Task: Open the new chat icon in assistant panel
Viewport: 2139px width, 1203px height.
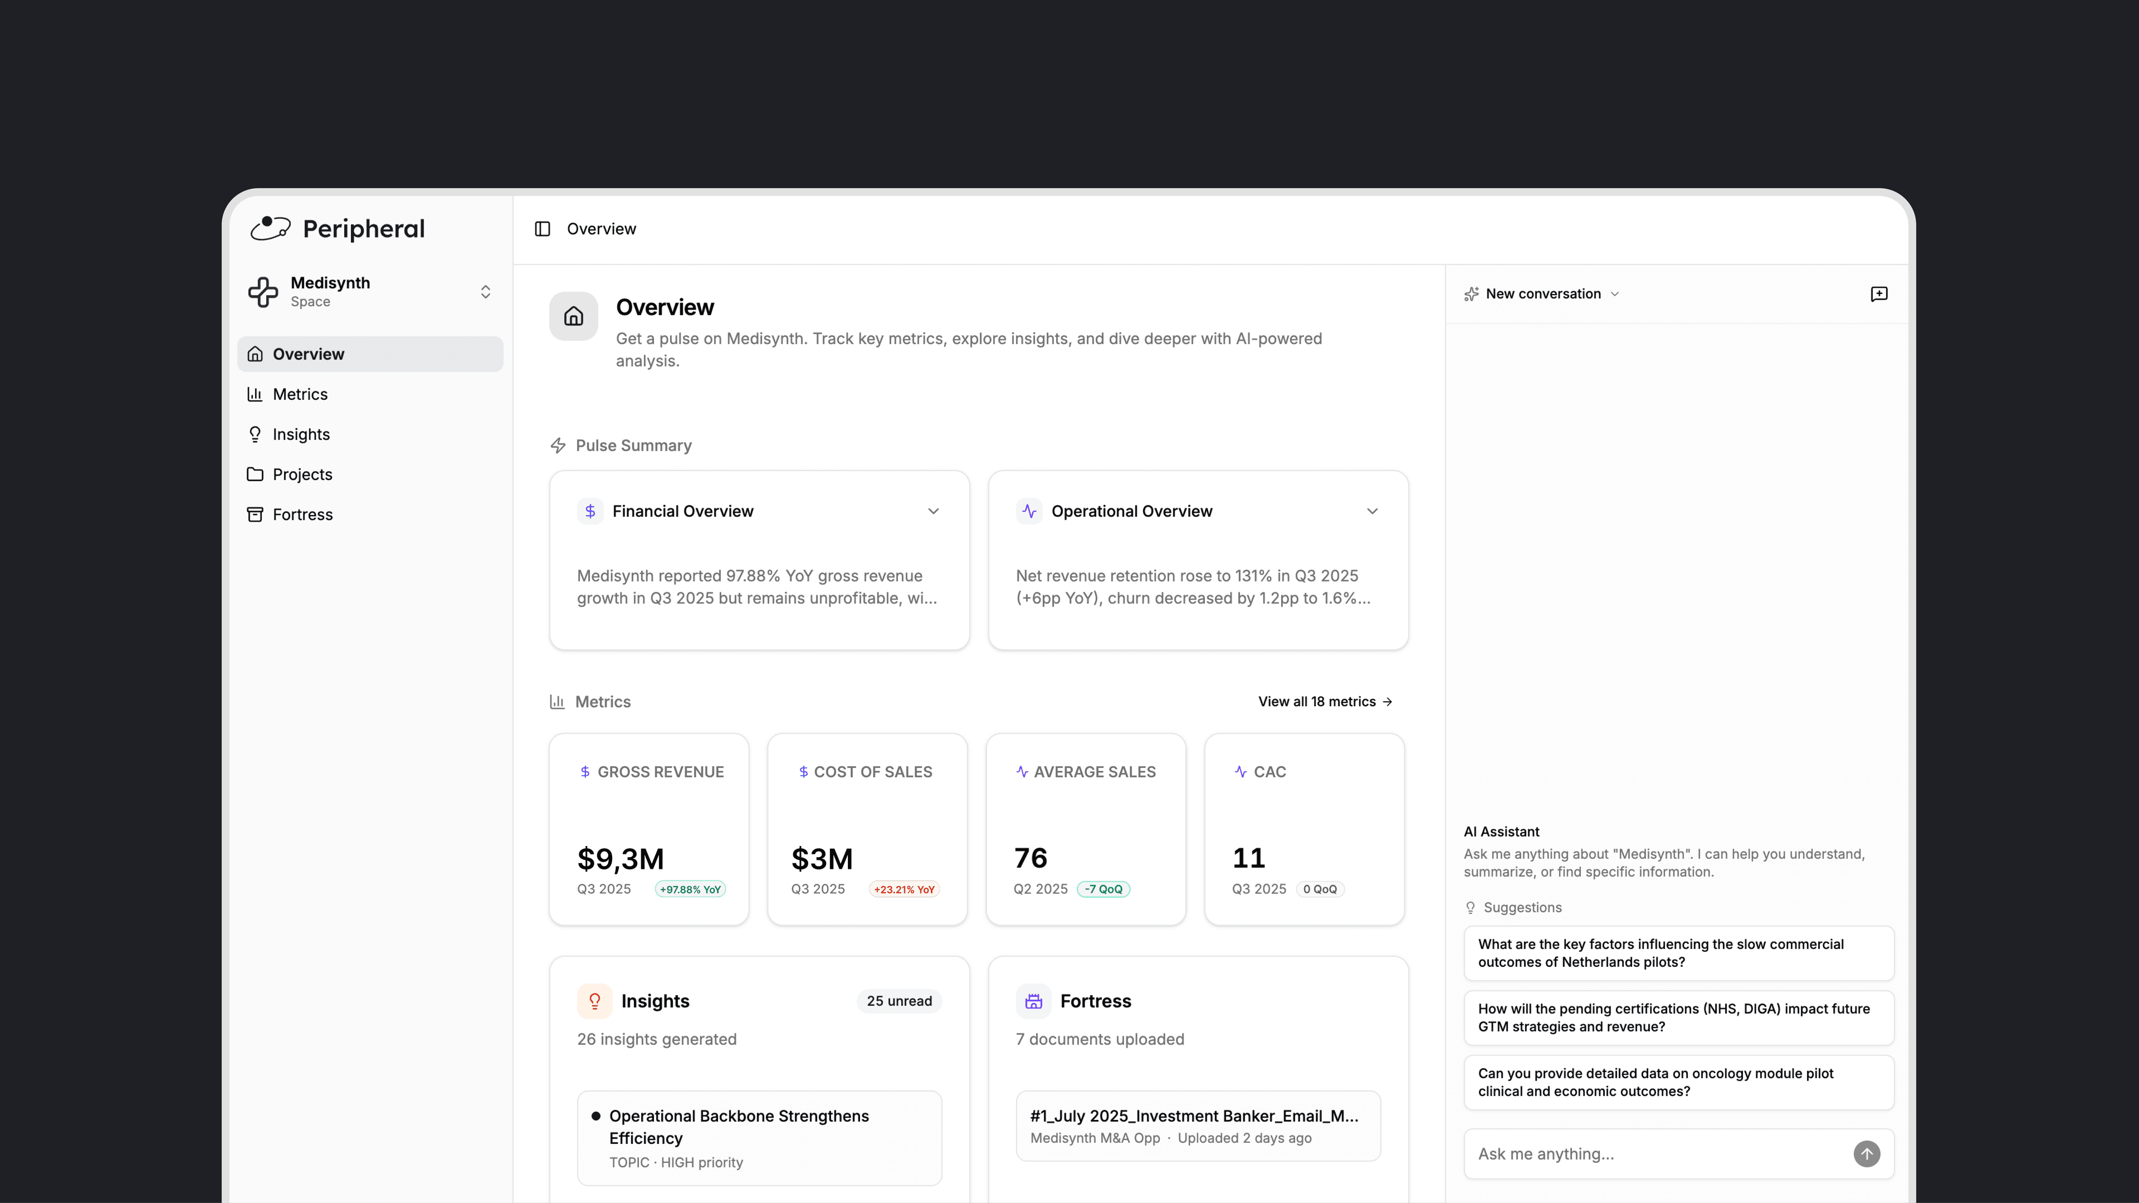Action: [1879, 294]
